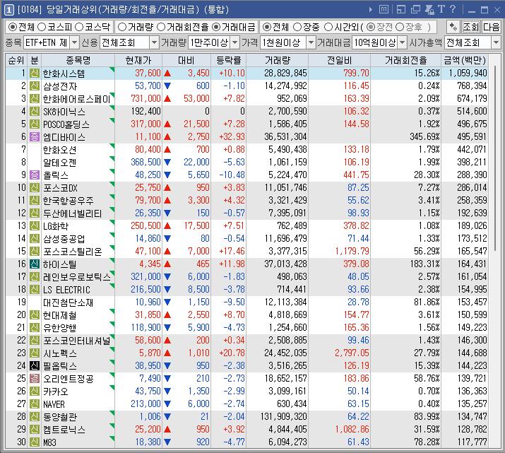This screenshot has width=505, height=453.
Task: Select the 거래회전율 radio button
Action: [161, 27]
